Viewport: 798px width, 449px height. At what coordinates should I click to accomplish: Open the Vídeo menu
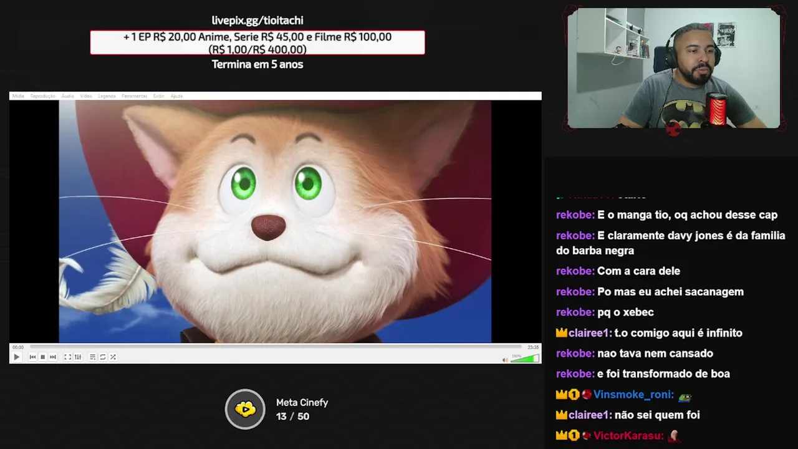pos(85,96)
